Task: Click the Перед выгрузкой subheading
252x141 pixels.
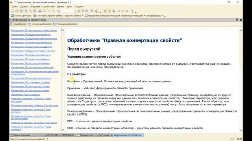Action: tap(84, 49)
